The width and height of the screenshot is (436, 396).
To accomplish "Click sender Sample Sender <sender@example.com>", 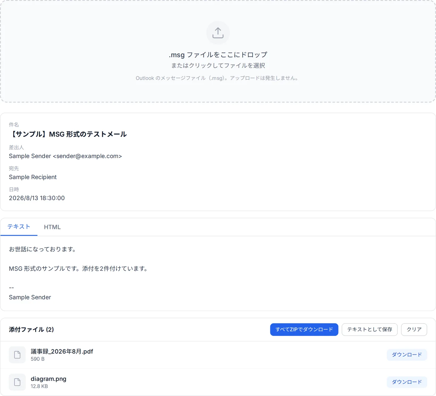I will 65,156.
